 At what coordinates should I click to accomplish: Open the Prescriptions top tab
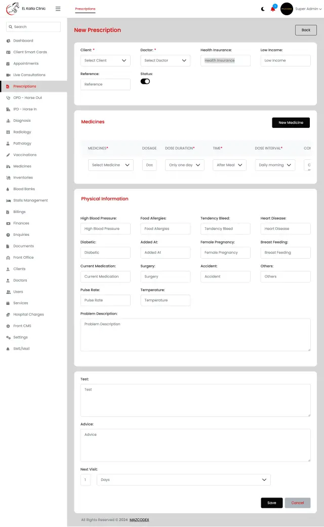tap(85, 9)
